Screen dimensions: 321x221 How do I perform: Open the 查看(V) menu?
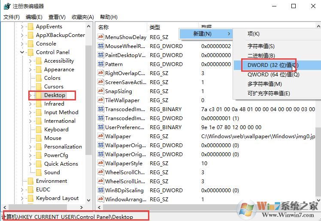[x=57, y=17]
